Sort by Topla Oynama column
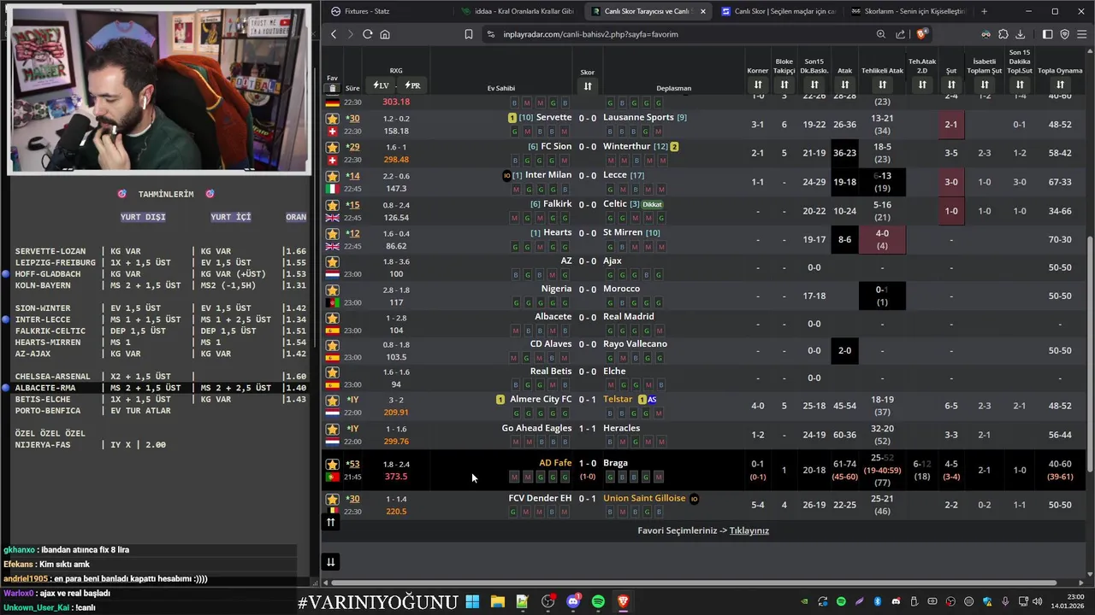Viewport: 1095px width, 615px height. tap(1060, 85)
